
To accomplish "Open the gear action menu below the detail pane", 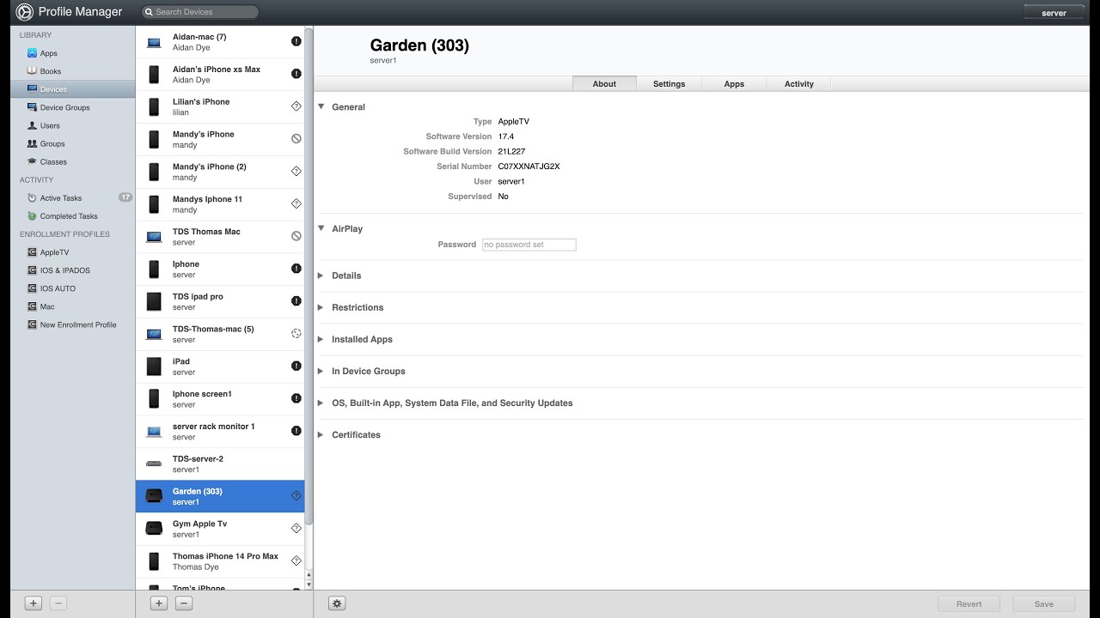I will [337, 603].
